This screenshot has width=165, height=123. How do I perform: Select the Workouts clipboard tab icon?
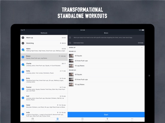point(58,119)
